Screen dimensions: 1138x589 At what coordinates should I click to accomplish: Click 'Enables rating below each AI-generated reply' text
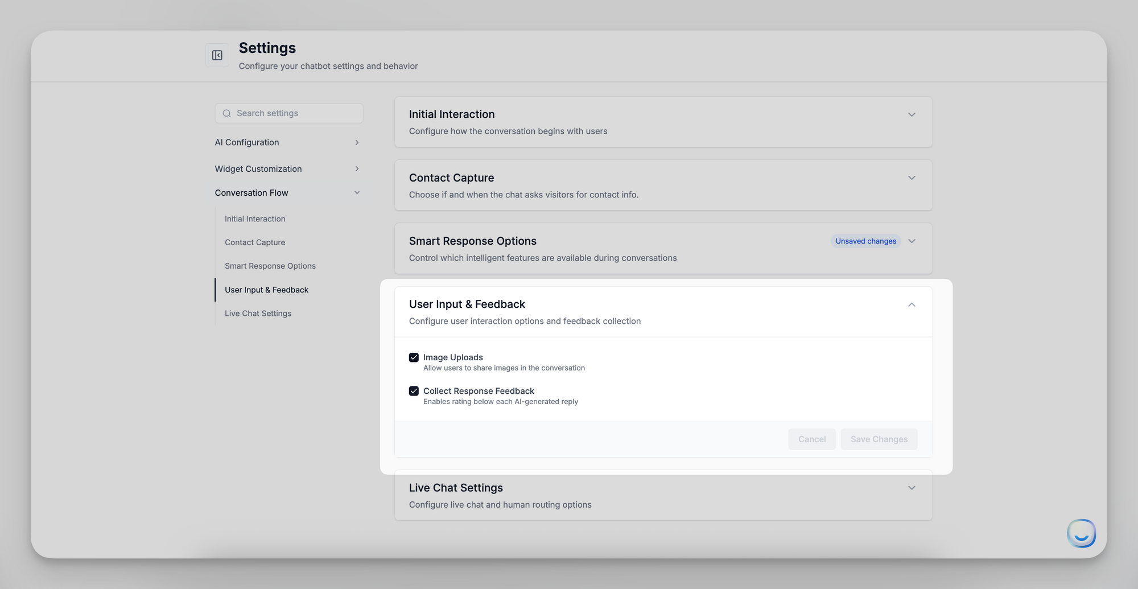501,402
